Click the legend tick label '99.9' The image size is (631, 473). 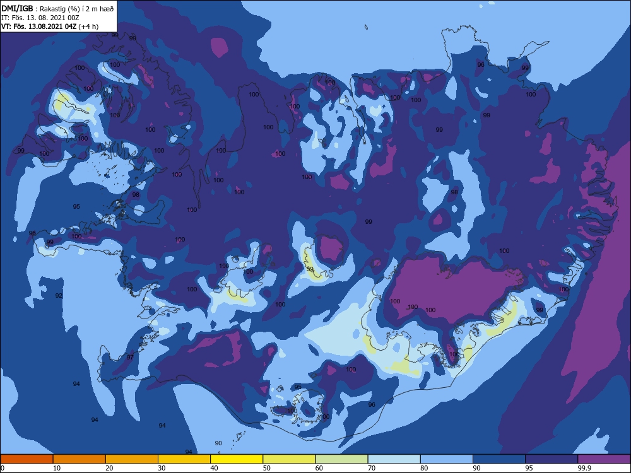pyautogui.click(x=585, y=468)
